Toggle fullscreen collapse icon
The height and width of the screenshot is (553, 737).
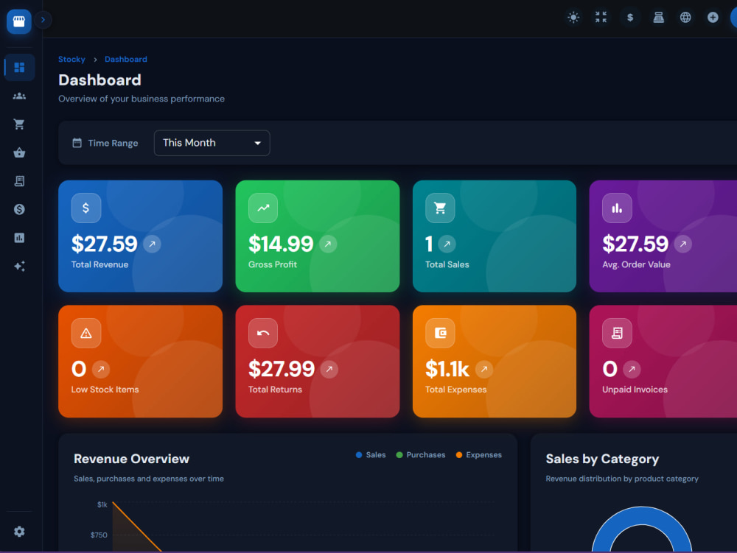coord(601,18)
